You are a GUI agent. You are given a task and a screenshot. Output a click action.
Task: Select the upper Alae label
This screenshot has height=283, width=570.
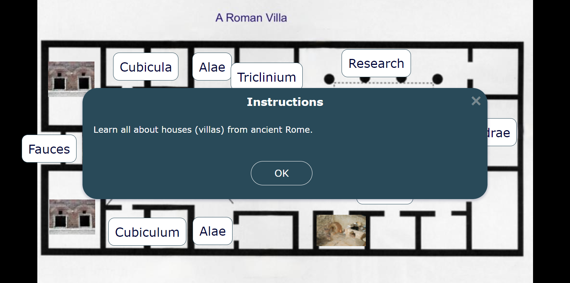tap(212, 66)
